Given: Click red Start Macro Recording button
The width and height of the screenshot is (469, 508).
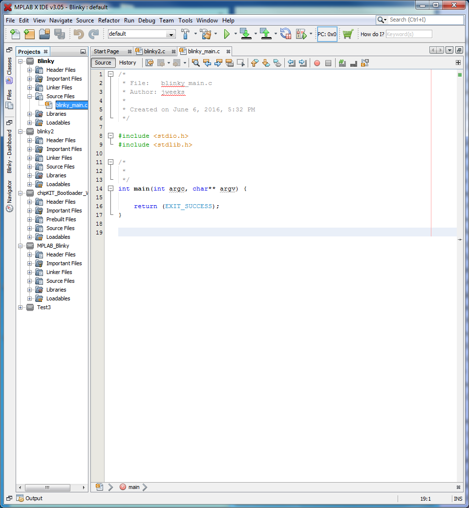Looking at the screenshot, I should 317,63.
